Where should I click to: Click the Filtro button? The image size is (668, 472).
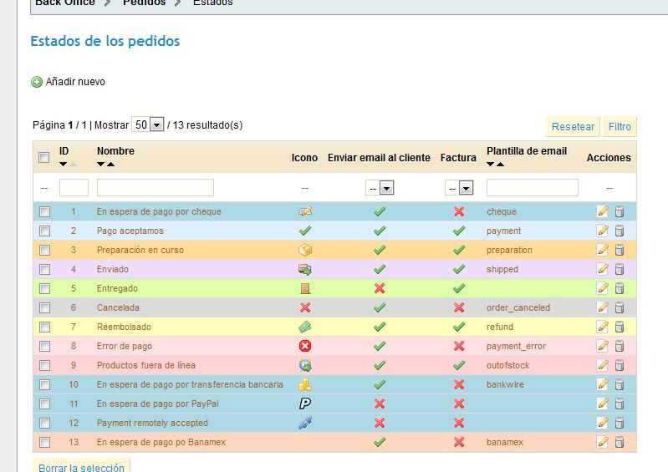pos(620,127)
